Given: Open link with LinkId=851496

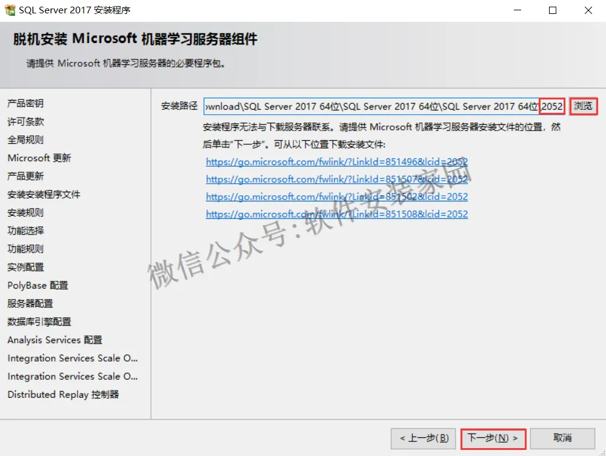Looking at the screenshot, I should coord(336,162).
